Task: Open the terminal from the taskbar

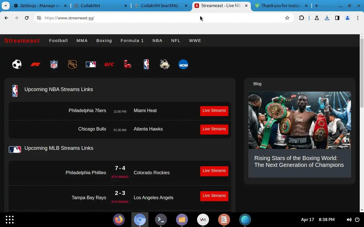Action: pyautogui.click(x=161, y=219)
